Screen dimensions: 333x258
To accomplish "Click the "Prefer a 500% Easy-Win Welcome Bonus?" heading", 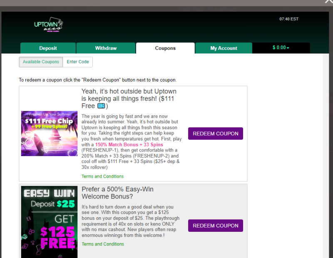I will point(117,193).
